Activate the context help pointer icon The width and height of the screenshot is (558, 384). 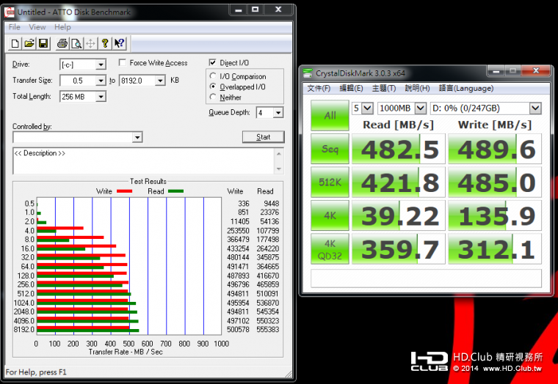click(119, 44)
